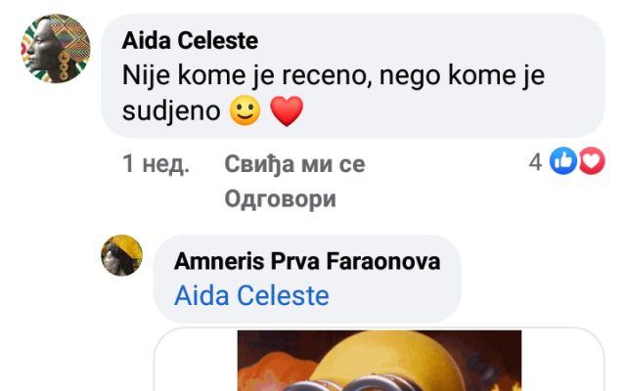The width and height of the screenshot is (626, 391).
Task: Click the word sudjeno in the comment
Action: (x=171, y=110)
